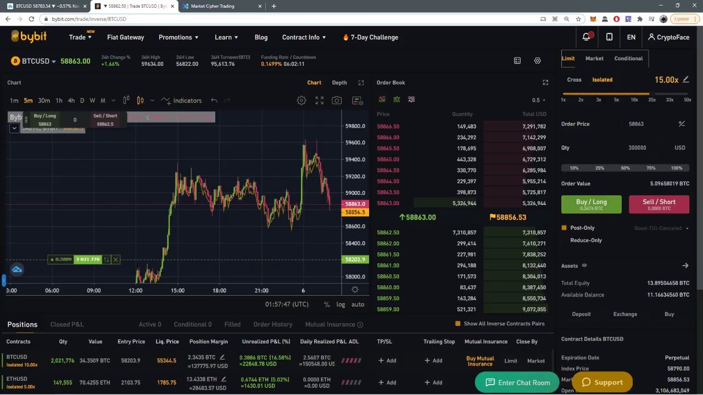Expand the Order Book panel
Image resolution: width=703 pixels, height=395 pixels.
click(545, 83)
